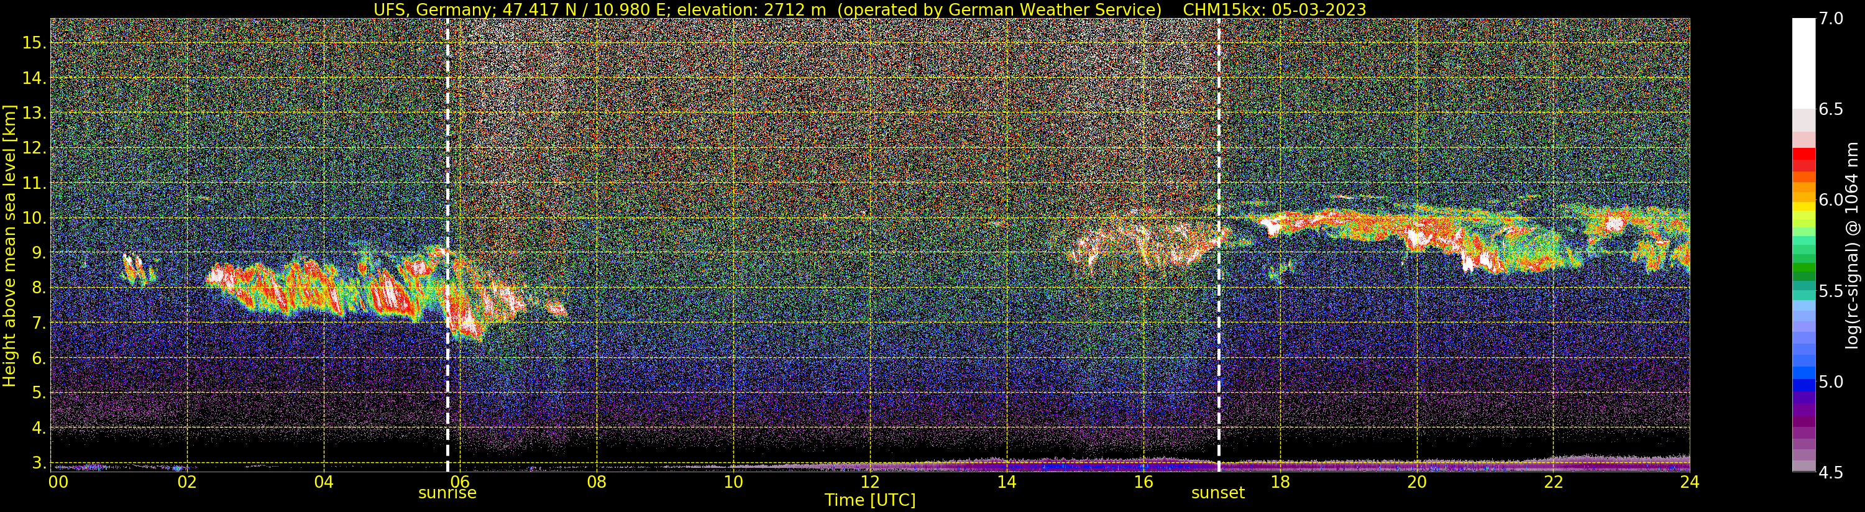Click the colorbar '6.5' value label
The height and width of the screenshot is (512, 1865).
(1831, 109)
